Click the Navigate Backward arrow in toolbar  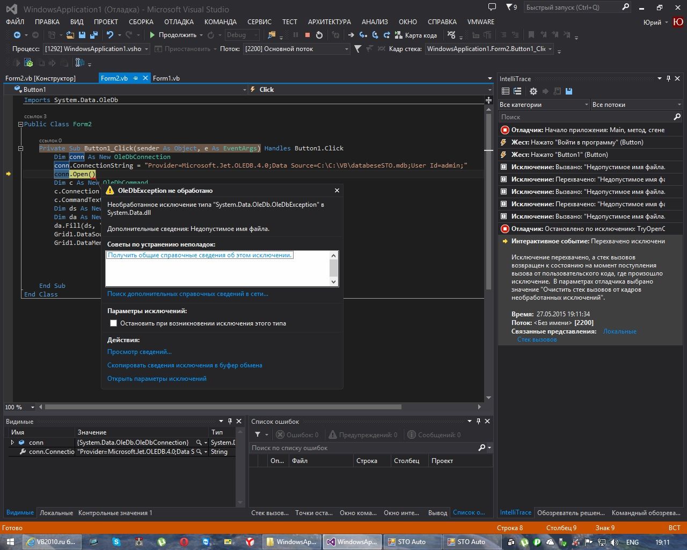17,35
